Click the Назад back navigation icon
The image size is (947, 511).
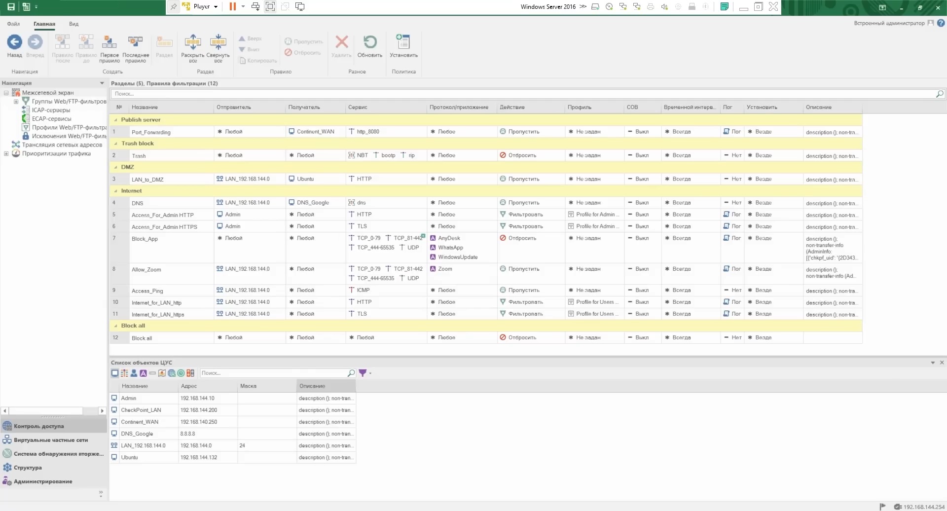[14, 43]
